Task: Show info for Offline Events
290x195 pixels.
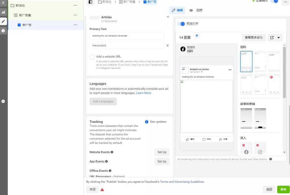Action: pyautogui.click(x=110, y=171)
